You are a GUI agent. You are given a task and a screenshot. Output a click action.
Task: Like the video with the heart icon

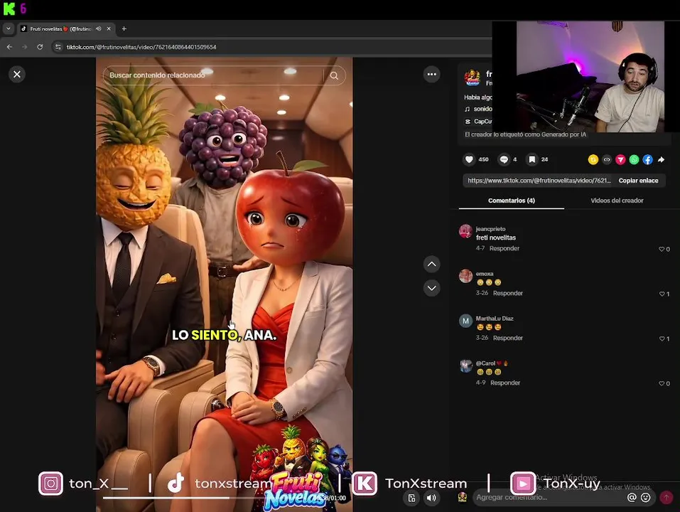[469, 160]
